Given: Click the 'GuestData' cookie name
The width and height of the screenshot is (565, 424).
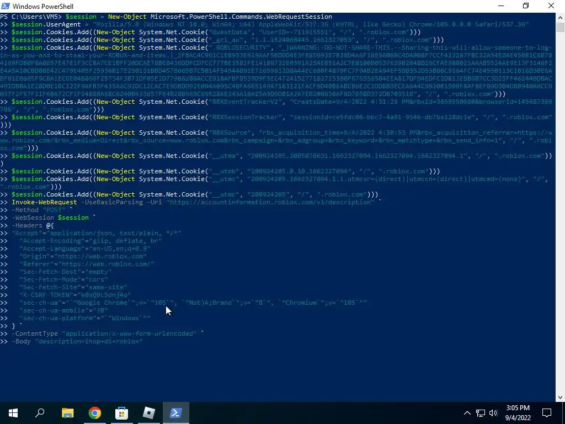Looking at the screenshot, I should pos(230,32).
